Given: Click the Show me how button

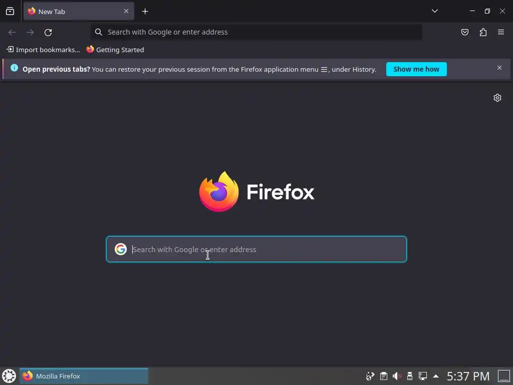Looking at the screenshot, I should click(x=416, y=69).
